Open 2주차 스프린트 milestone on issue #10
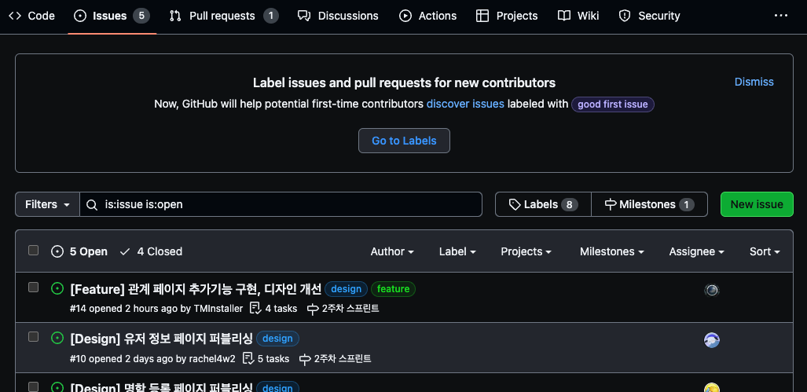This screenshot has width=807, height=392. (335, 358)
